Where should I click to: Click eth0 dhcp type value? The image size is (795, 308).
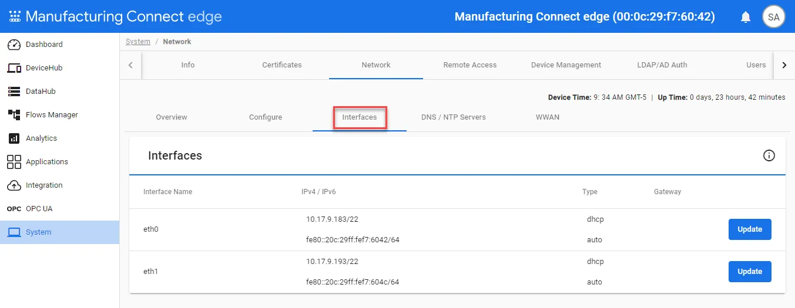(595, 219)
